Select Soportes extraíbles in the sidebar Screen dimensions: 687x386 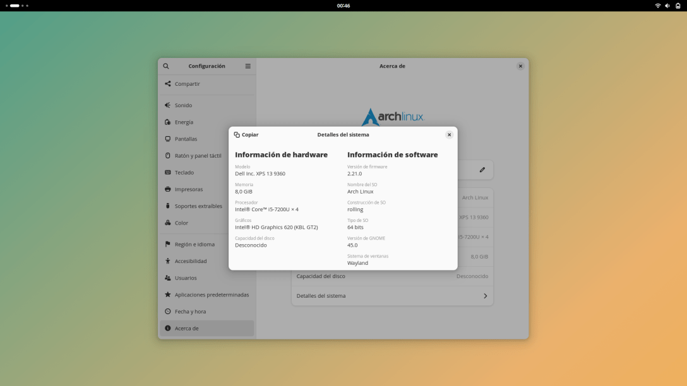(207, 206)
